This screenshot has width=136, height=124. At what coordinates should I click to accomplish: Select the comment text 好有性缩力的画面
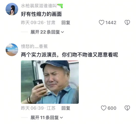click(41, 14)
